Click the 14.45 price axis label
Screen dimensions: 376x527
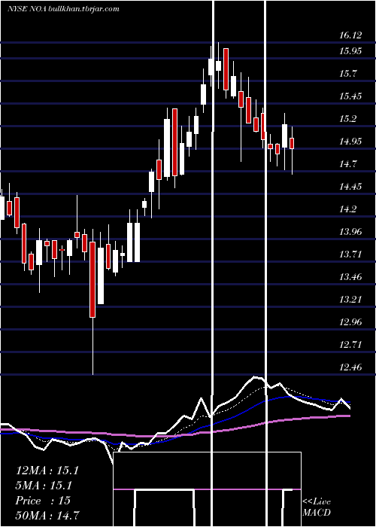[x=351, y=187]
